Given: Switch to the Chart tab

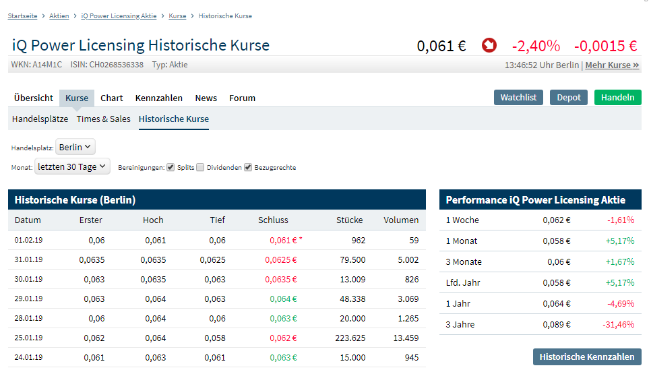Looking at the screenshot, I should (112, 98).
